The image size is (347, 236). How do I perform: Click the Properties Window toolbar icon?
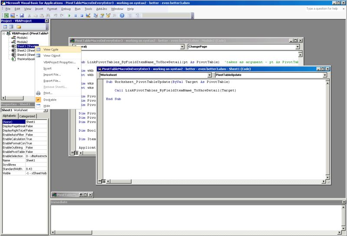102,16
